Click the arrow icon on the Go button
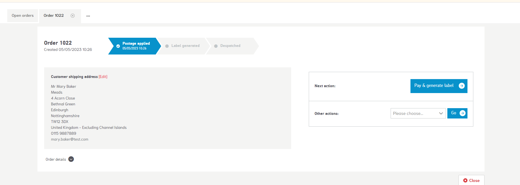This screenshot has height=185, width=520. coord(462,113)
